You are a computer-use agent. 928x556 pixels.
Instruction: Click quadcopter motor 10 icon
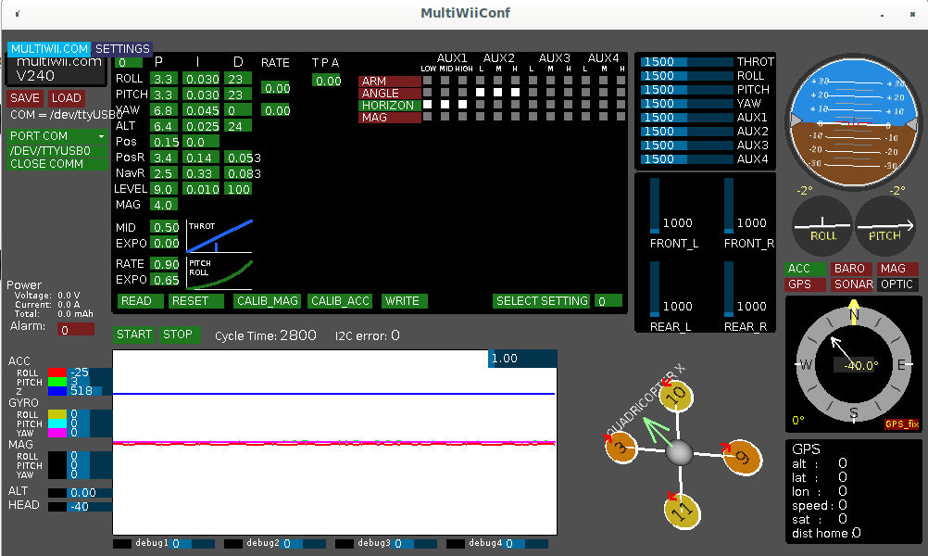(679, 396)
